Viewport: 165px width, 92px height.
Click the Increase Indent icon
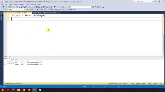pos(71,9)
